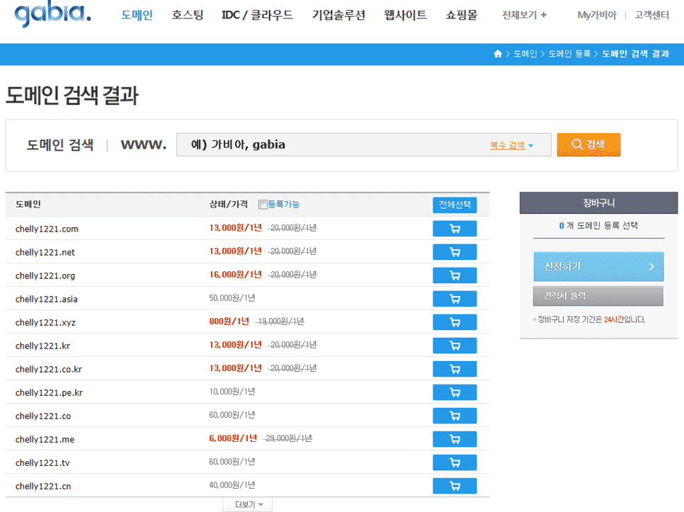This screenshot has height=512, width=684.
Task: Open the 호스팅 menu
Action: click(188, 15)
